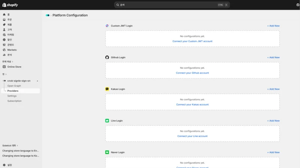This screenshot has height=168, width=300.
Task: Click Connect your Line account link
Action: click(x=192, y=136)
